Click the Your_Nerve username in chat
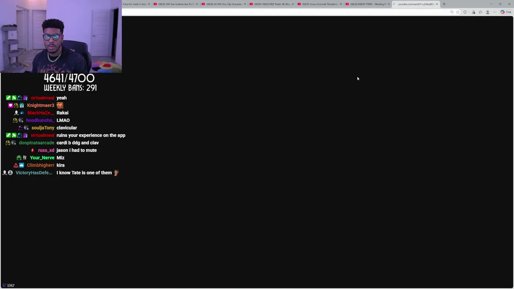Image resolution: width=514 pixels, height=289 pixels. click(x=42, y=158)
